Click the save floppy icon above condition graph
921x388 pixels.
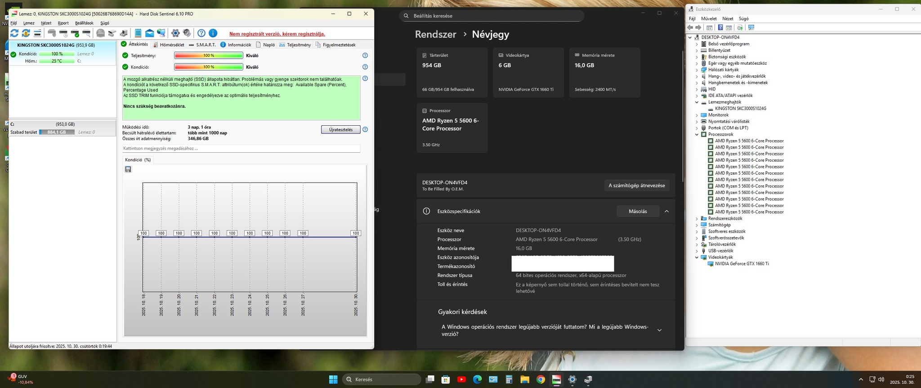click(x=128, y=169)
